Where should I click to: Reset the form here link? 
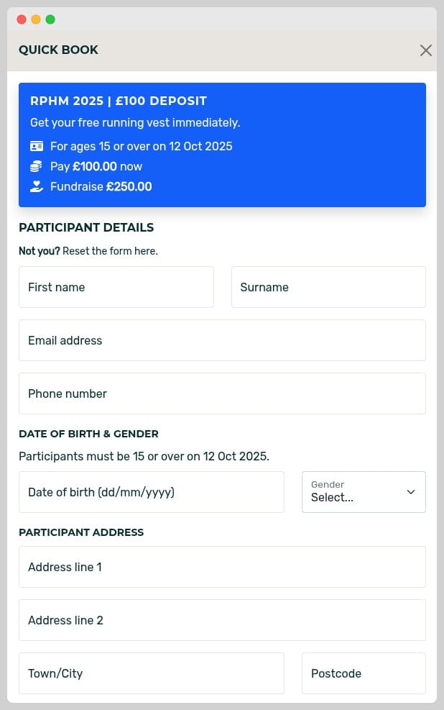tap(111, 251)
